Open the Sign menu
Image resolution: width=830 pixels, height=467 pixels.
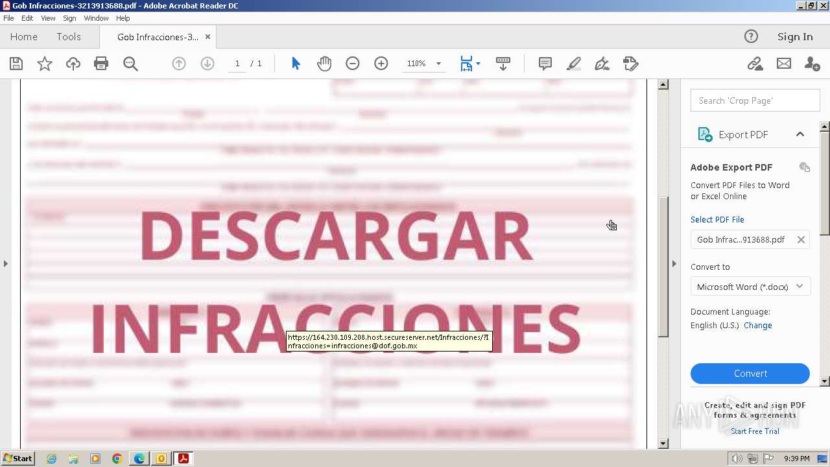[69, 18]
